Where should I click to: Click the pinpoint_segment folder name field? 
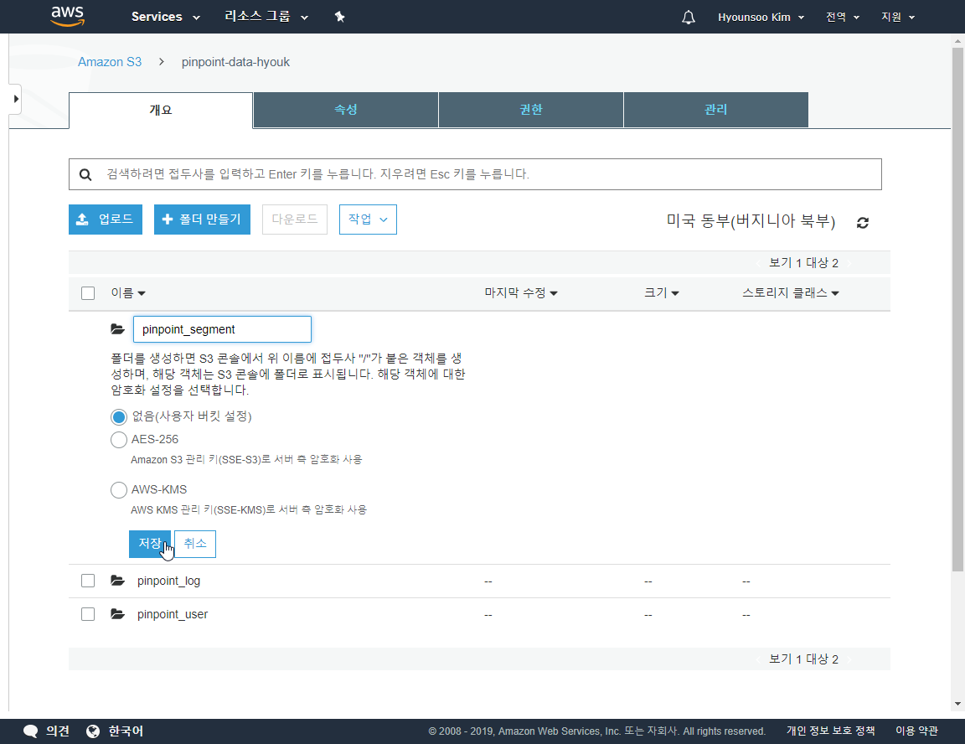coord(222,329)
